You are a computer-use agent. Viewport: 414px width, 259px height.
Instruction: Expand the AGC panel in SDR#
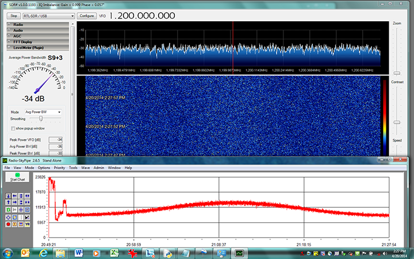[38, 36]
